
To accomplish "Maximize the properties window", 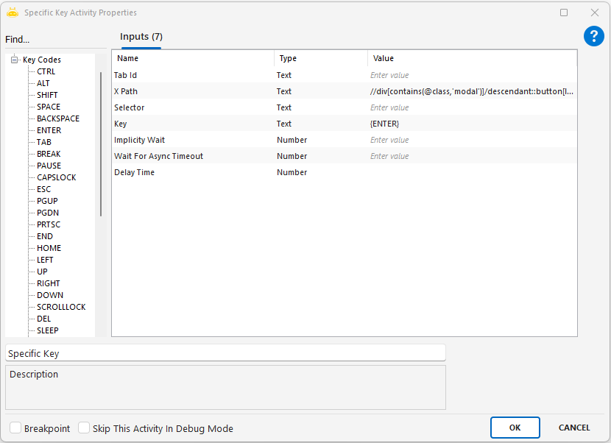I will [x=564, y=13].
